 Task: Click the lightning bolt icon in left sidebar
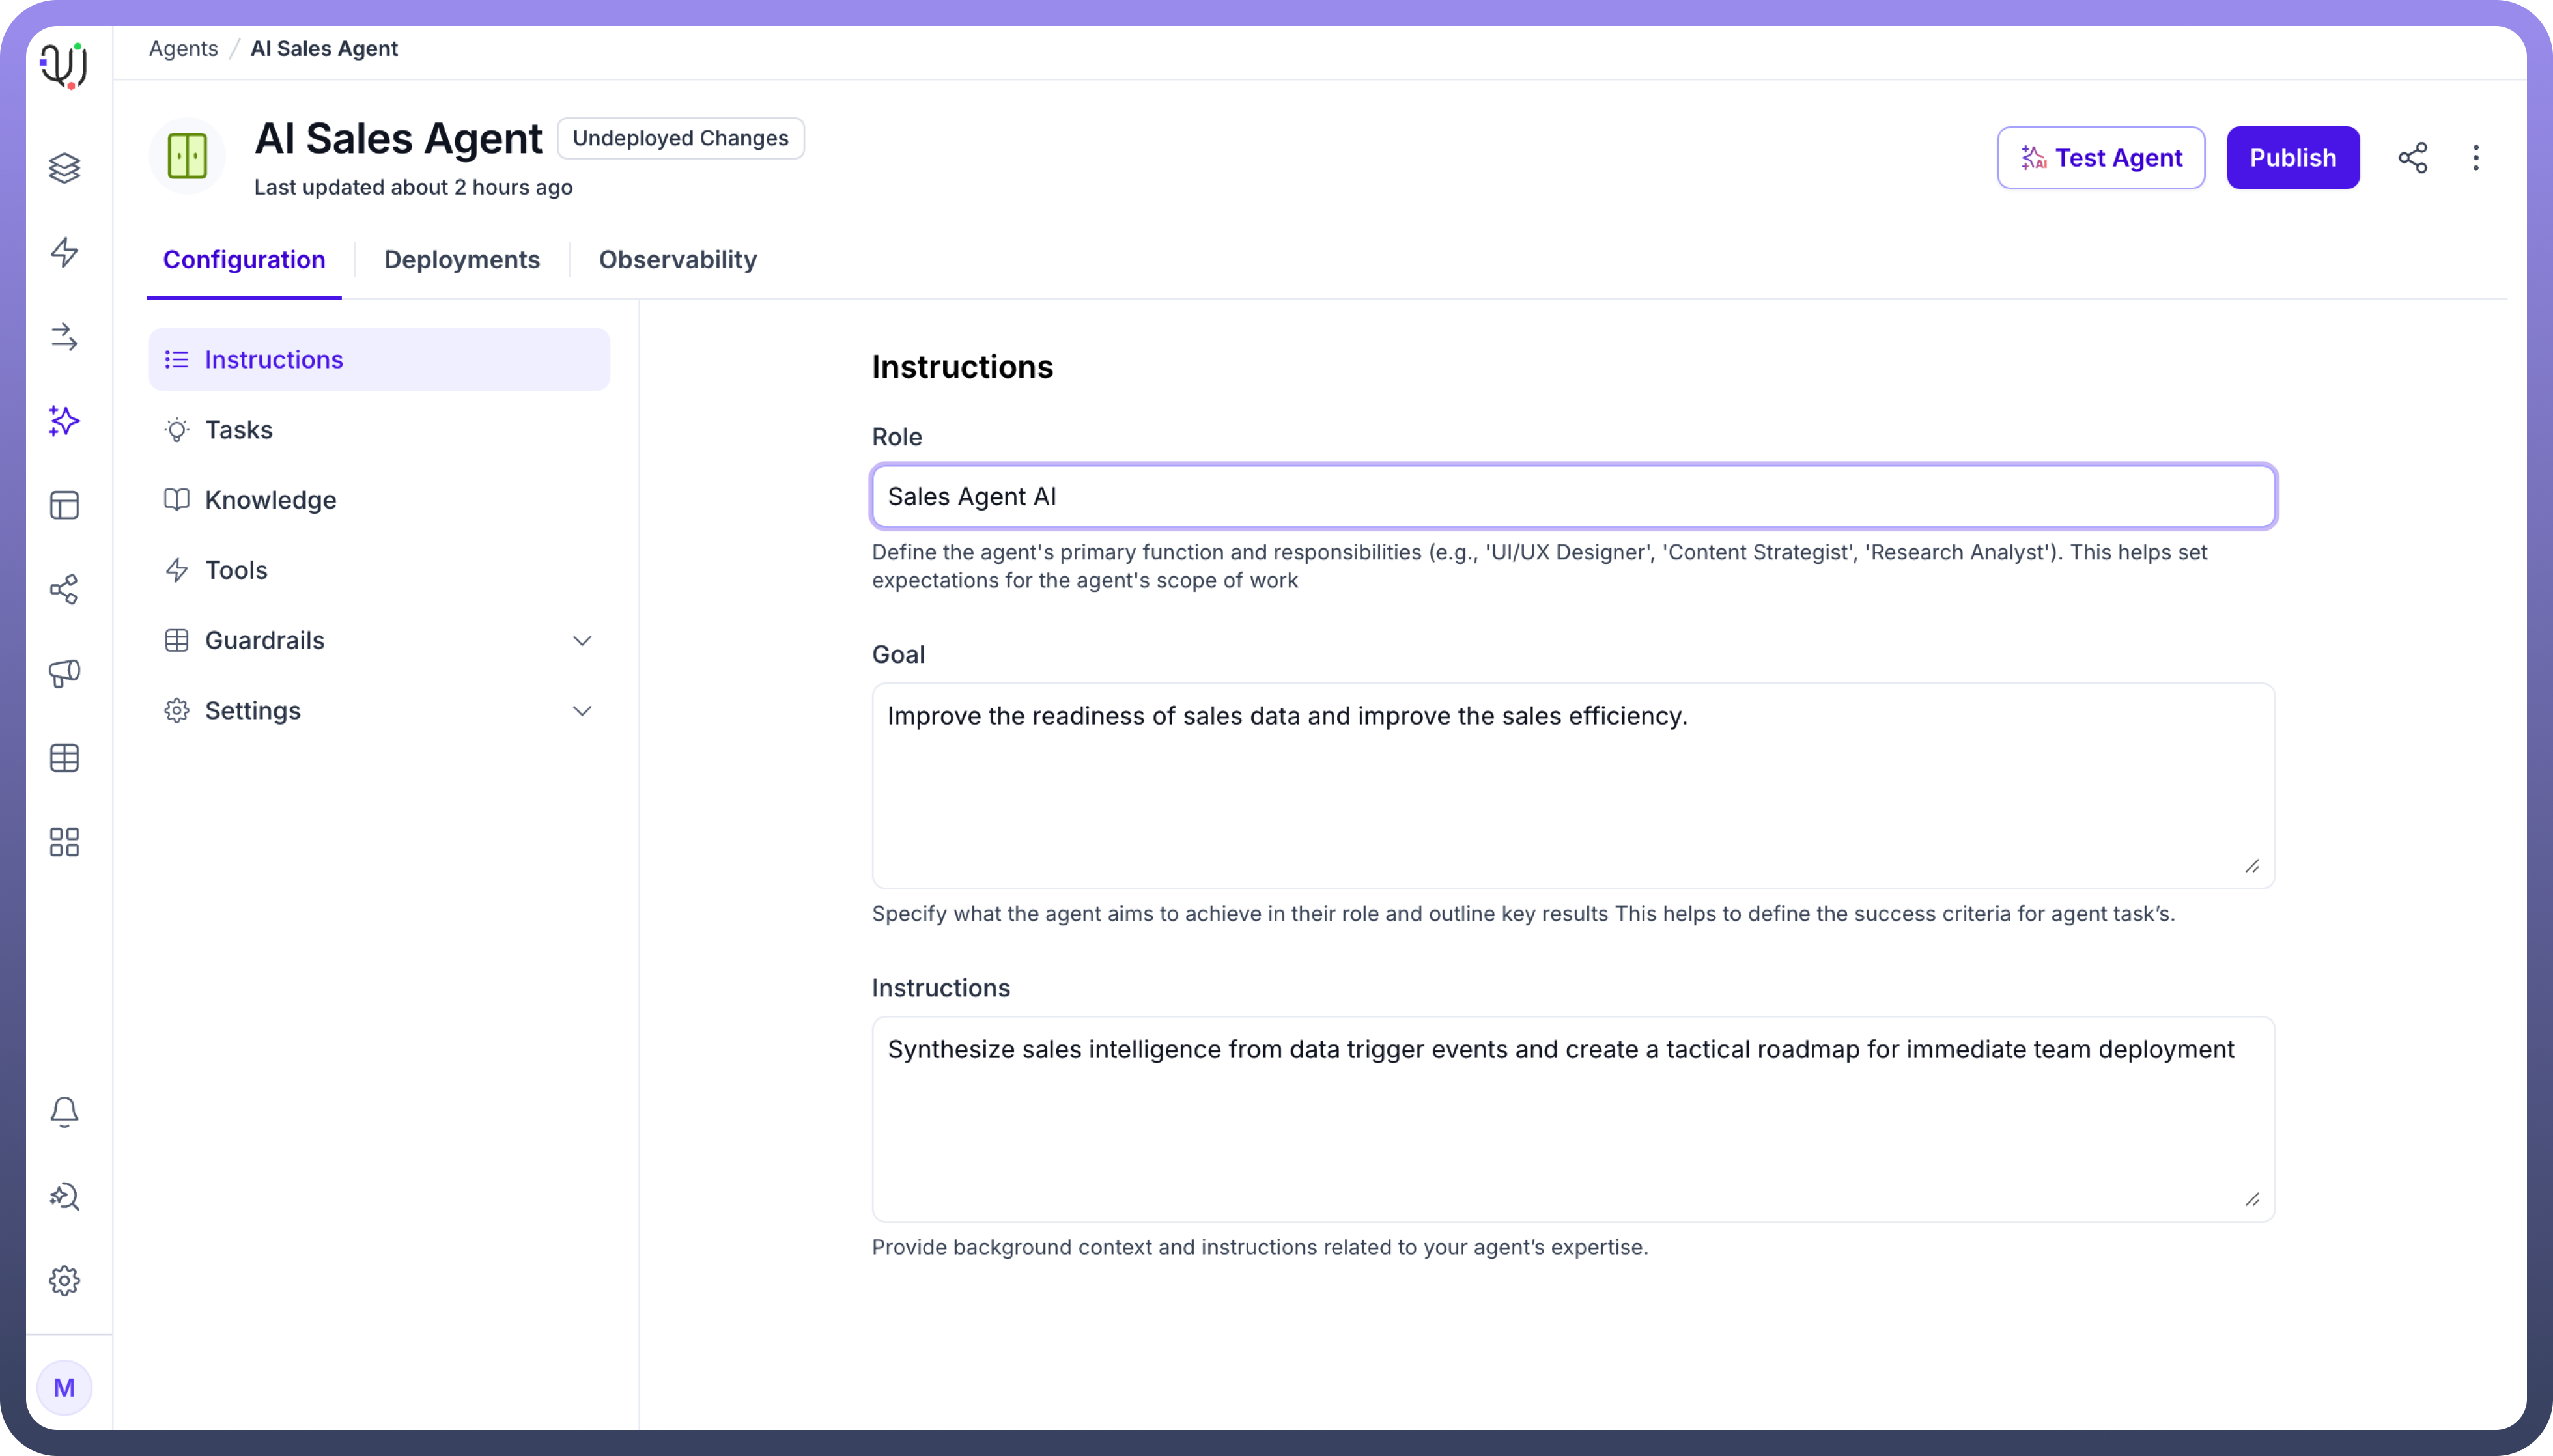(x=64, y=252)
